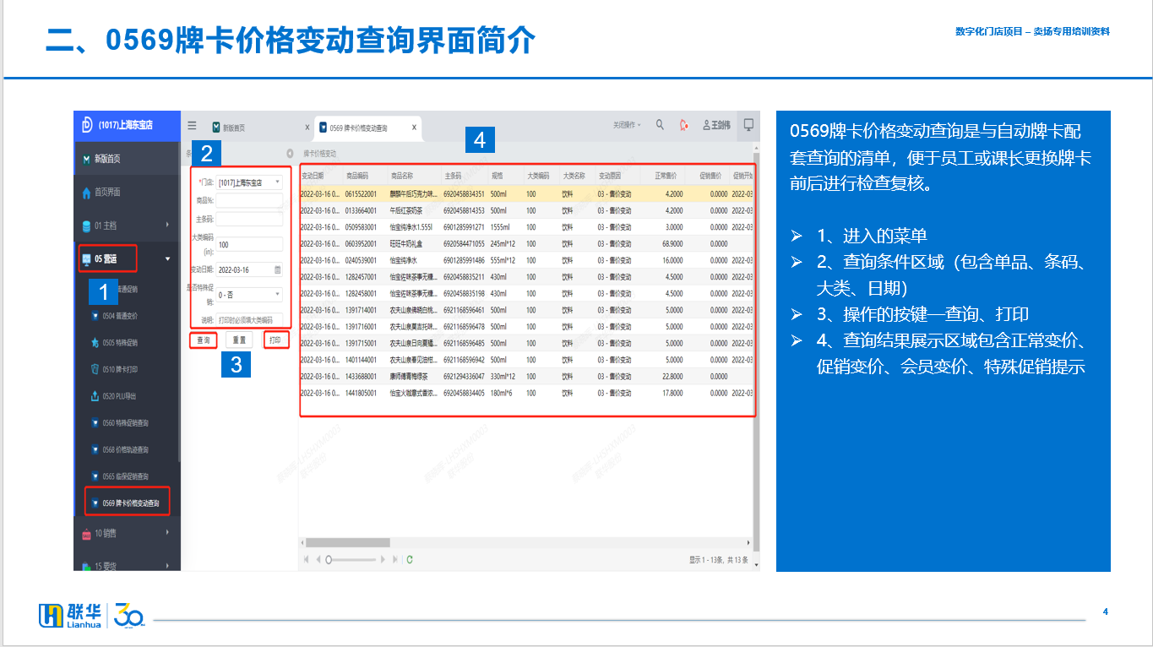
Task: Open 0520 PLU导出 export menu item
Action: tap(113, 396)
